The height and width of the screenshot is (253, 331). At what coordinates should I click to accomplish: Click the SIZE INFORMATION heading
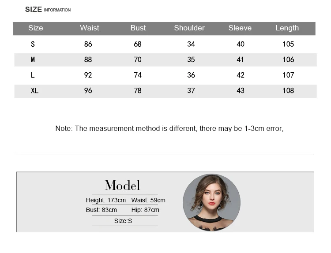48,10
